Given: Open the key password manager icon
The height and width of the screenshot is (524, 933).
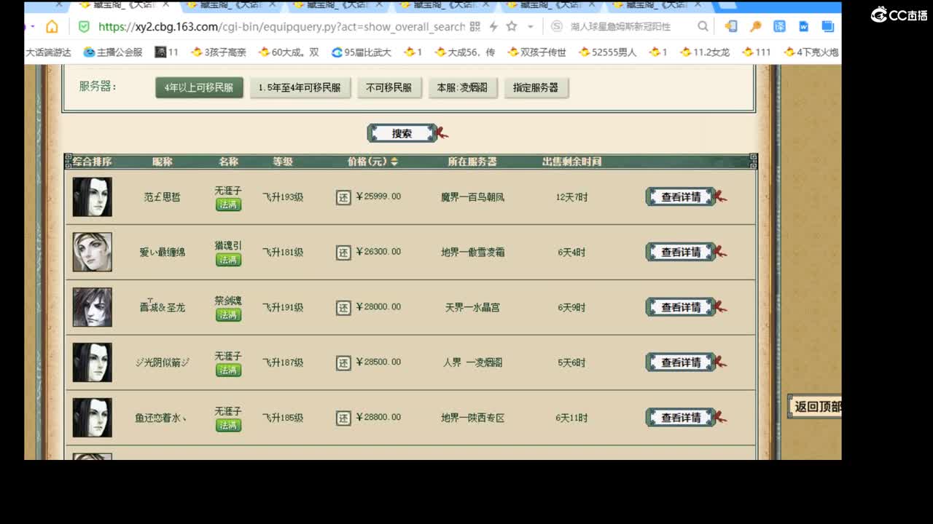Looking at the screenshot, I should (755, 27).
